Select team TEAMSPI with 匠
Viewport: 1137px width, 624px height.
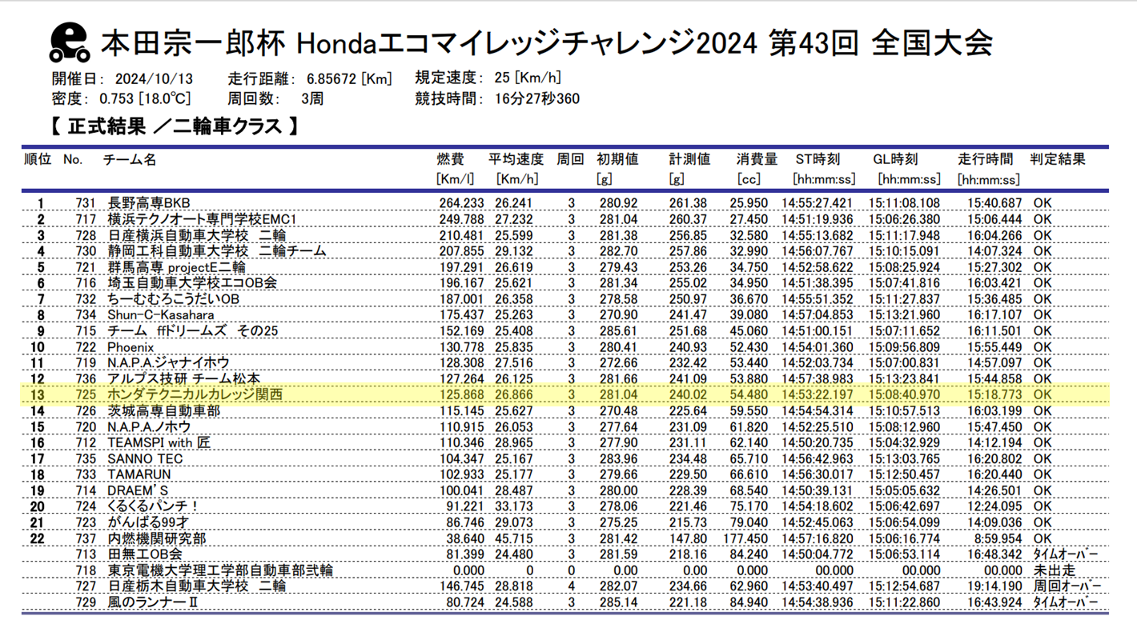[x=159, y=442]
